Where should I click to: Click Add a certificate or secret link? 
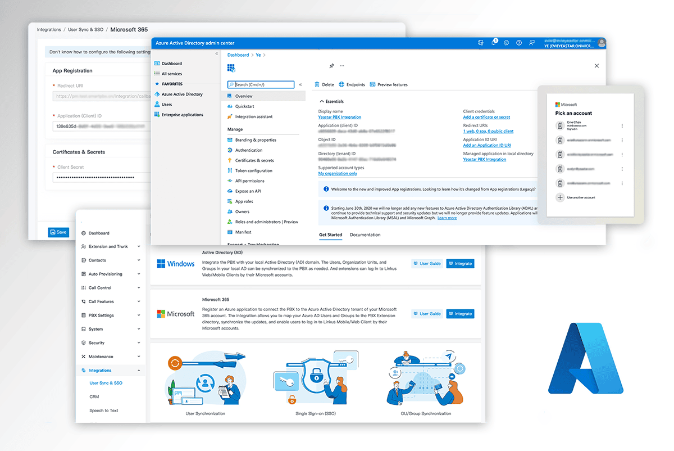pos(486,117)
